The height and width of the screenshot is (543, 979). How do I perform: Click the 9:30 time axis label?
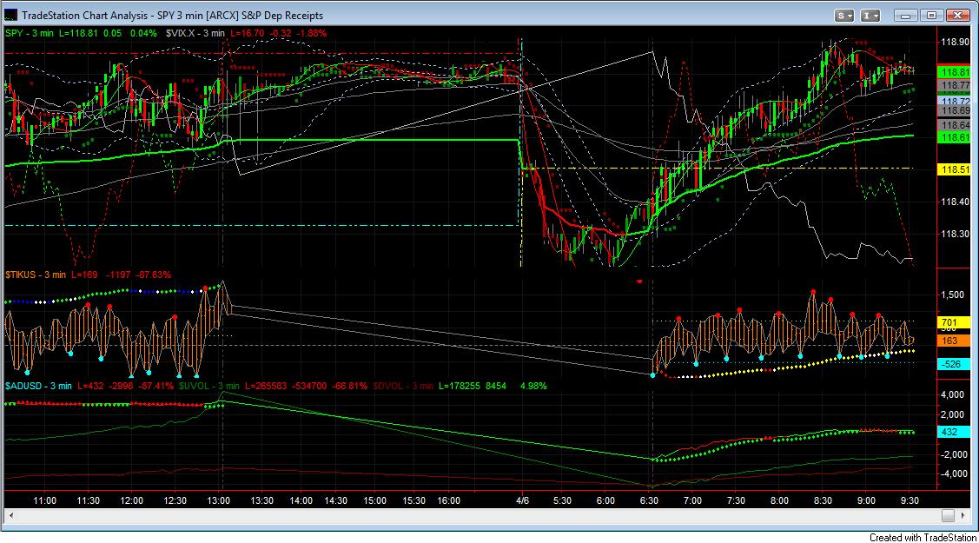click(910, 500)
